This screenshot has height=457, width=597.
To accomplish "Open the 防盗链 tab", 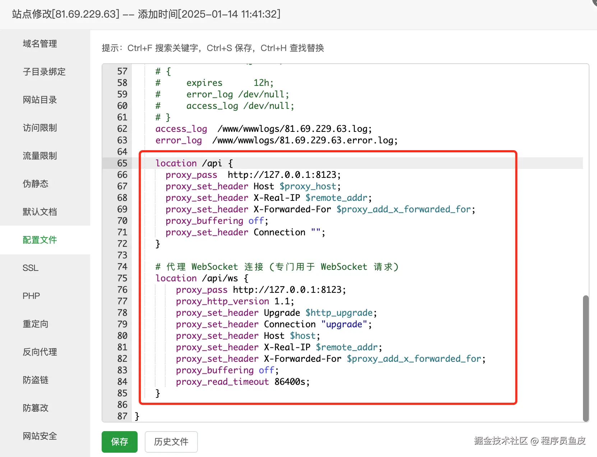I will point(36,380).
